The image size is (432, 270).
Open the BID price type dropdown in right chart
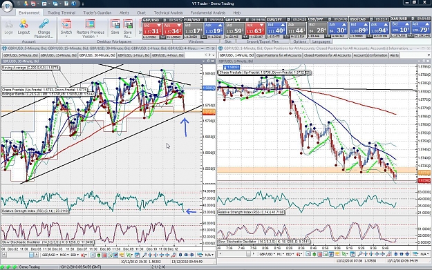click(290, 255)
